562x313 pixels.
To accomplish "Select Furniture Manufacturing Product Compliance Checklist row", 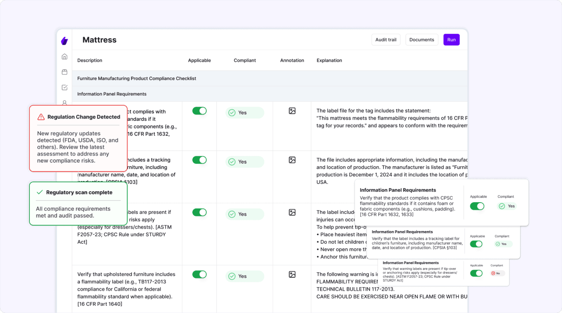I will pos(270,79).
